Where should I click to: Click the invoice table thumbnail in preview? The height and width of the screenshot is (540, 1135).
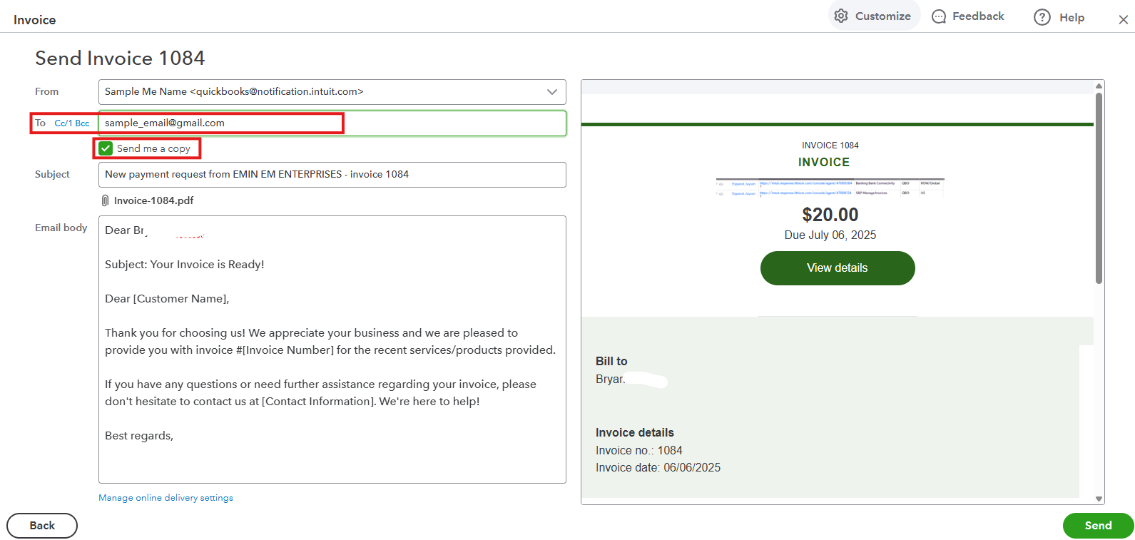click(830, 188)
